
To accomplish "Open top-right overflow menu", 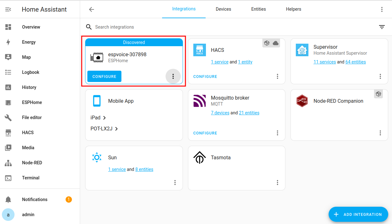I will click(382, 9).
